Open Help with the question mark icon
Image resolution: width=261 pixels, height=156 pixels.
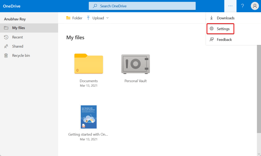coord(242,6)
